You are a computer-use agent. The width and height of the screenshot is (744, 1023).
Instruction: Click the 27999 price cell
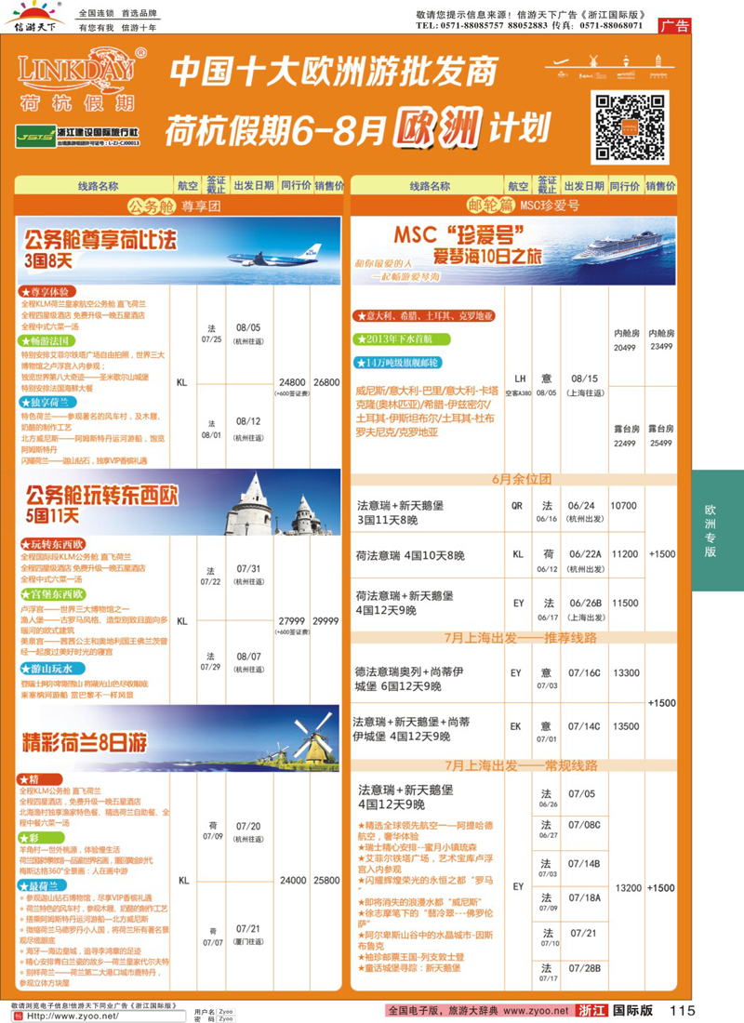point(292,621)
